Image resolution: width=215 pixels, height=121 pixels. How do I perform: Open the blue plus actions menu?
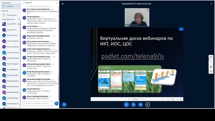point(64,105)
